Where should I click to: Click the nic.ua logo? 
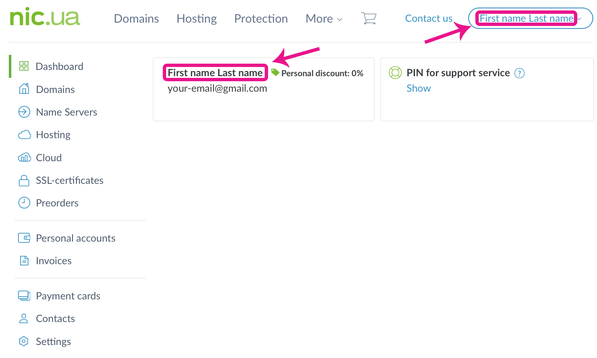coord(44,18)
